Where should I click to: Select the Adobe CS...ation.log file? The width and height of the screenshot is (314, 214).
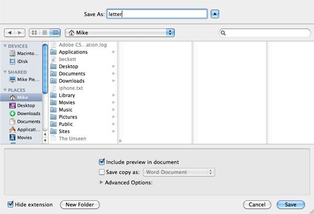(x=83, y=45)
